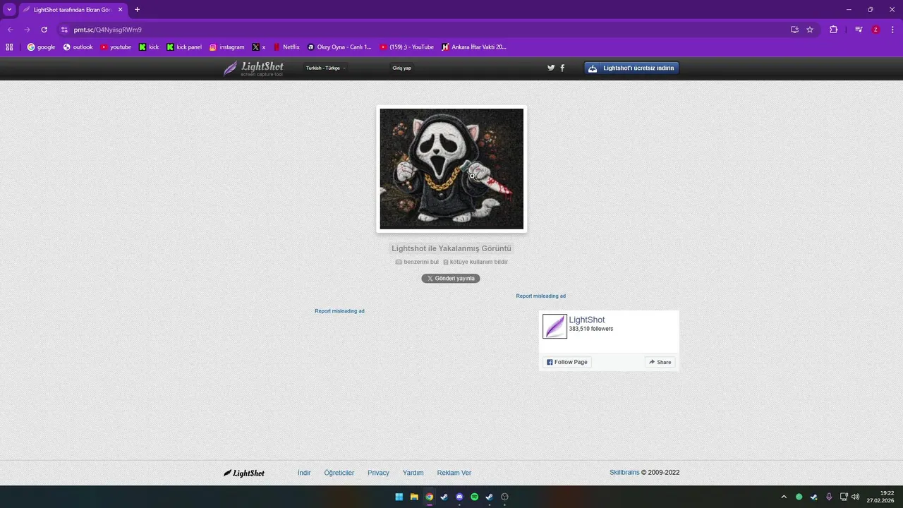Click the Gönderi yayınla X post button
903x508 pixels.
point(451,279)
